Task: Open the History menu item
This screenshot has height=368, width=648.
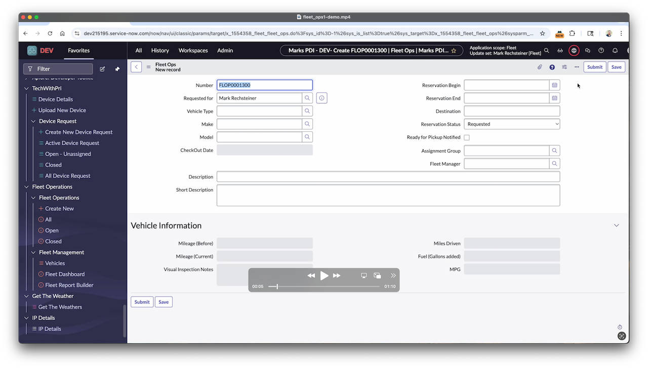Action: [160, 51]
